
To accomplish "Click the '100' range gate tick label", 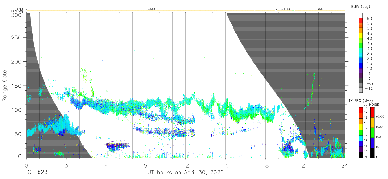I will pyautogui.click(x=16, y=110).
